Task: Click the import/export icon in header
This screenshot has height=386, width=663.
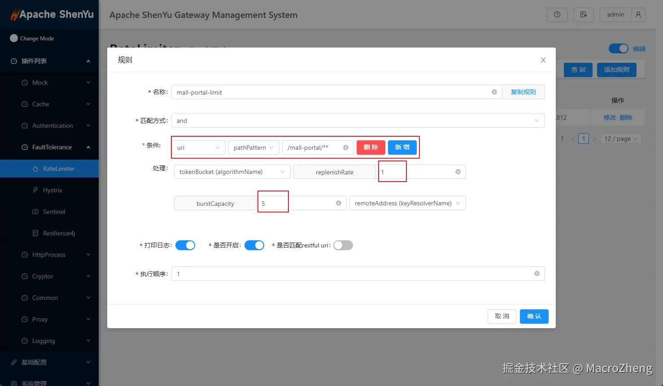Action: click(584, 14)
